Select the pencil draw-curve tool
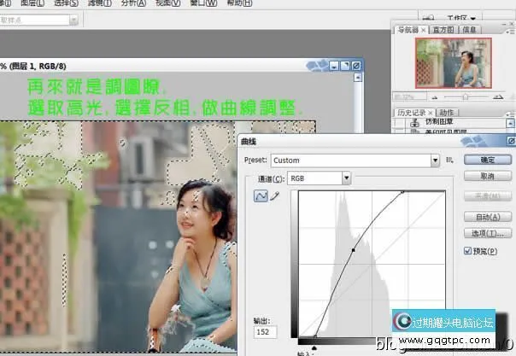This screenshot has width=516, height=356. (274, 196)
